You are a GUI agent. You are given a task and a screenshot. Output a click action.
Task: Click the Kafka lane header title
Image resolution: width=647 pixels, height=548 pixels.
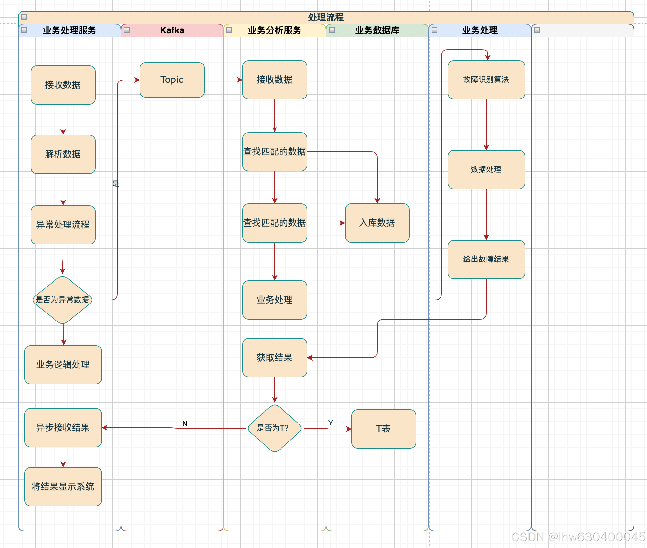tap(172, 30)
